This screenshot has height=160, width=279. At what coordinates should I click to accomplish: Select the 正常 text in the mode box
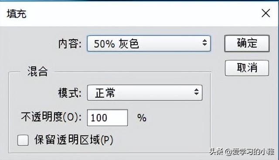coord(105,93)
